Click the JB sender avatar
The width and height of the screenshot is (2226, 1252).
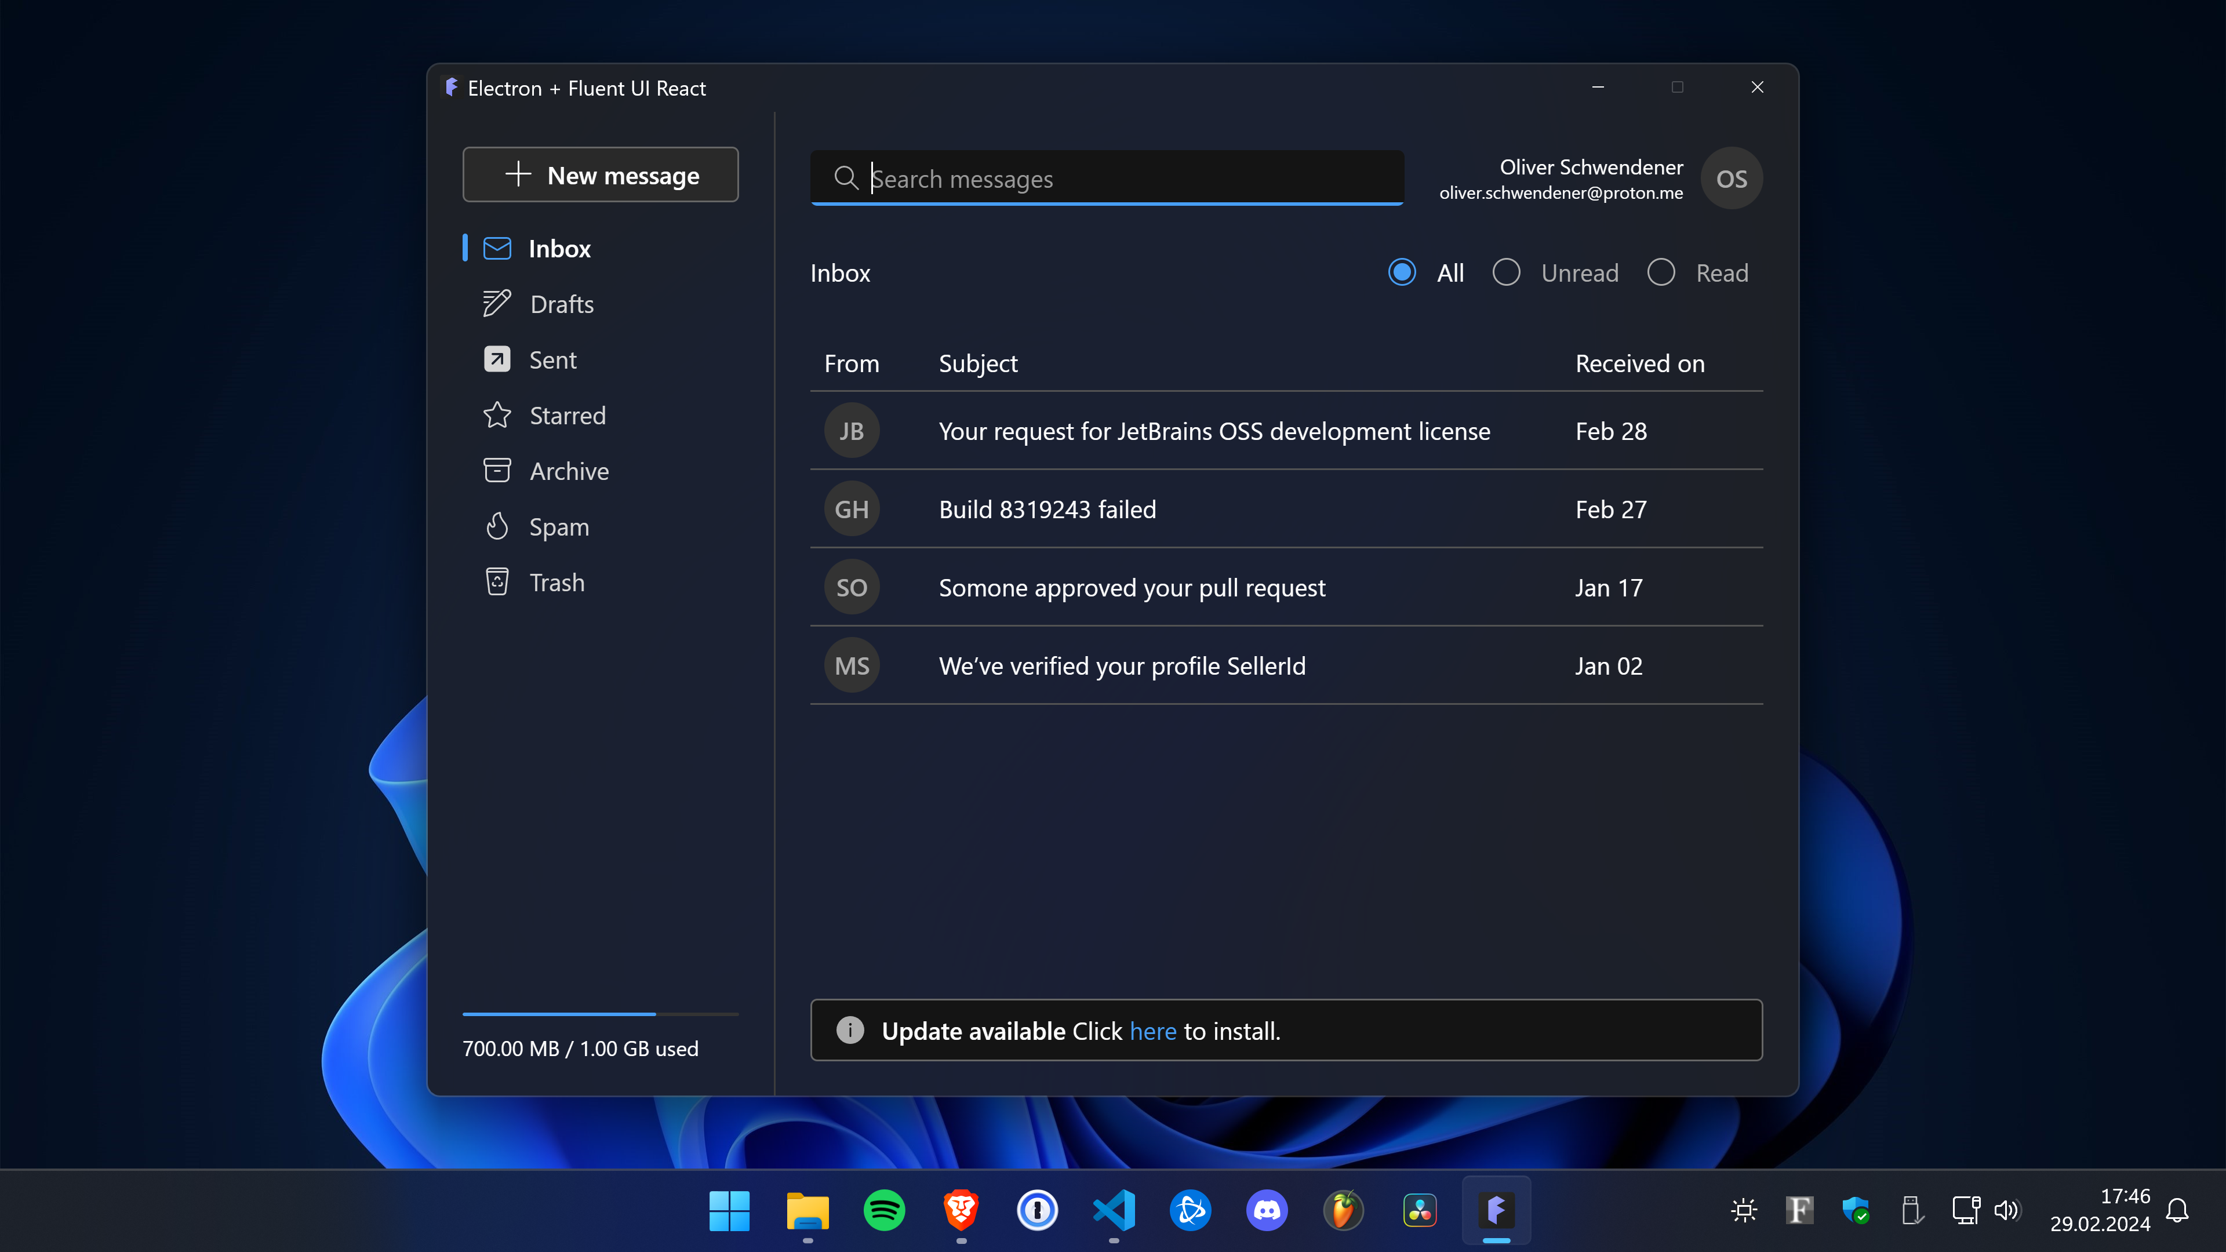851,431
